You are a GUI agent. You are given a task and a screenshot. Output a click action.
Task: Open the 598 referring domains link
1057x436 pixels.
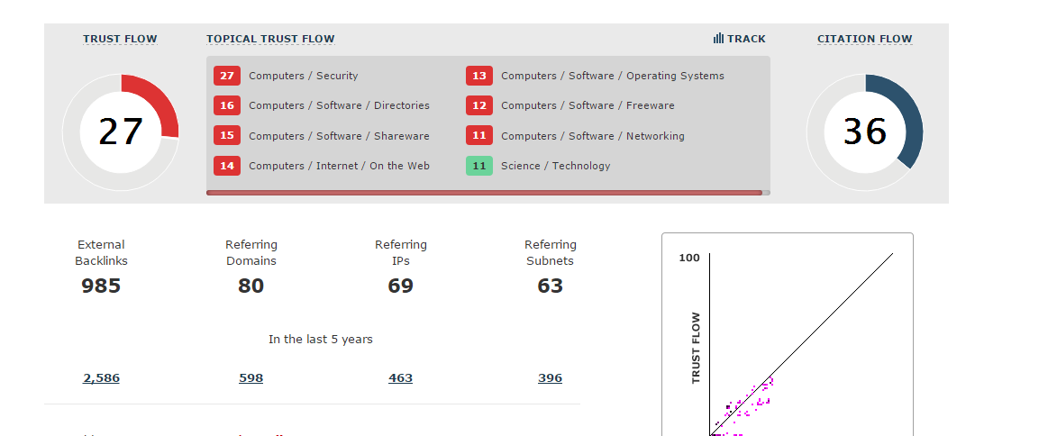251,378
